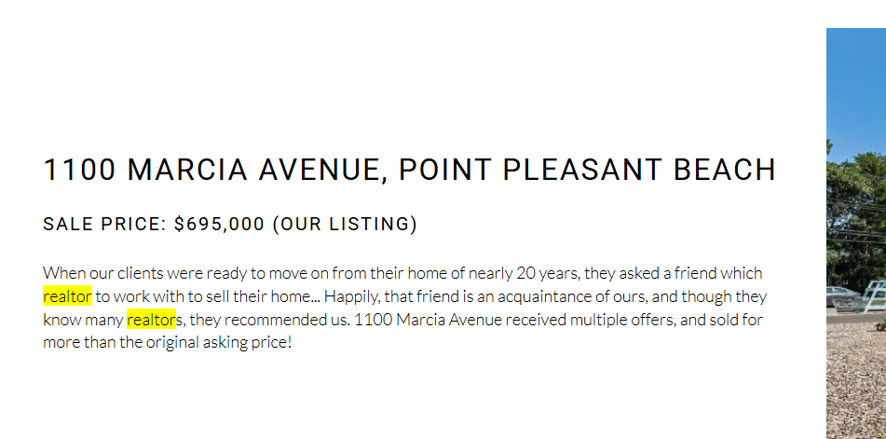Click 1100 Marcia Avenue in the paragraph body
The width and height of the screenshot is (886, 439).
click(x=429, y=320)
